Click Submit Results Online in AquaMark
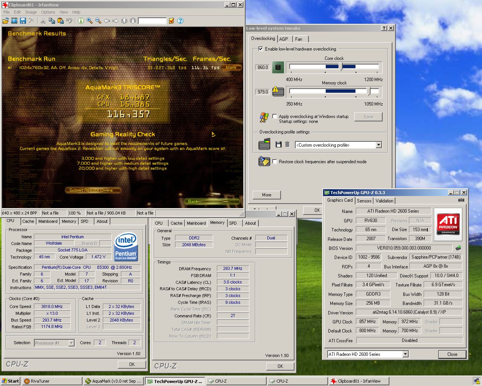482x386 pixels. tap(92, 190)
